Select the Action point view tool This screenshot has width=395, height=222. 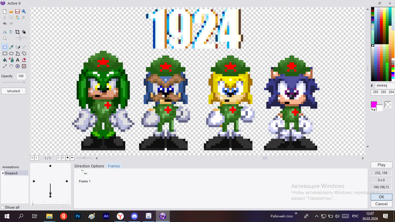click(24, 66)
